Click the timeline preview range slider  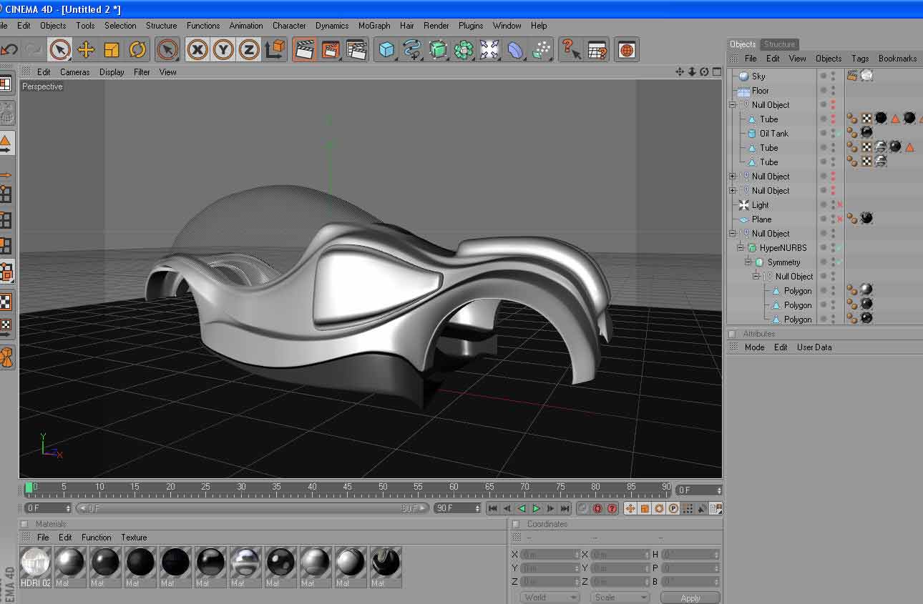(253, 508)
